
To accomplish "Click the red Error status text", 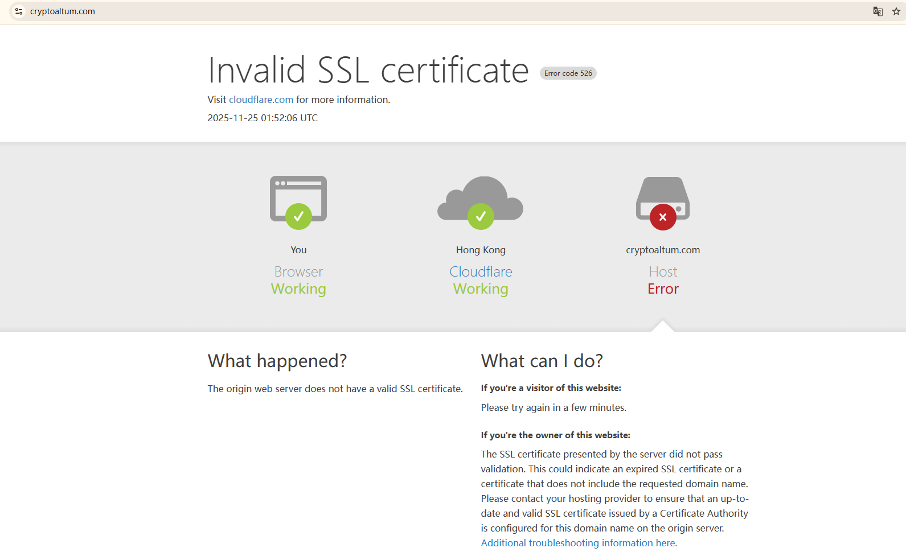I will [x=663, y=289].
